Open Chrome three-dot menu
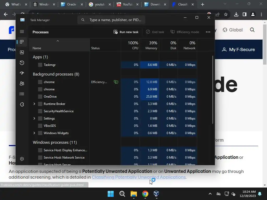Screen dimensions: 267x200 pos(261,15)
